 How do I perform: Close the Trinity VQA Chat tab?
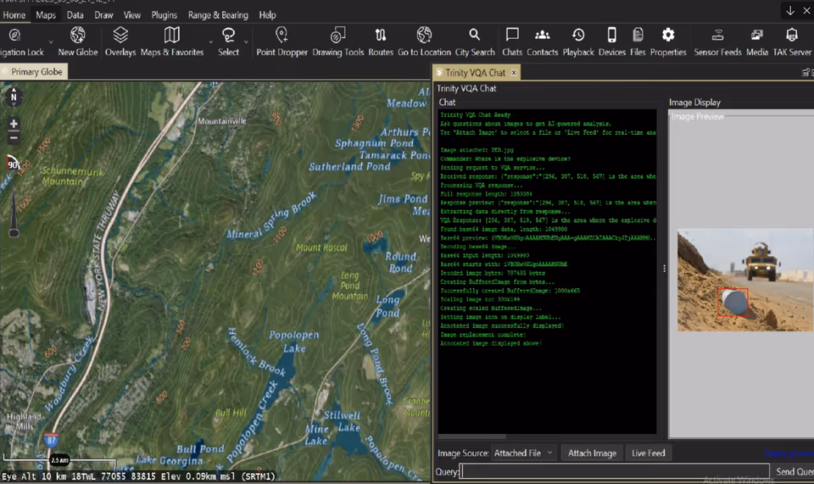(x=514, y=73)
